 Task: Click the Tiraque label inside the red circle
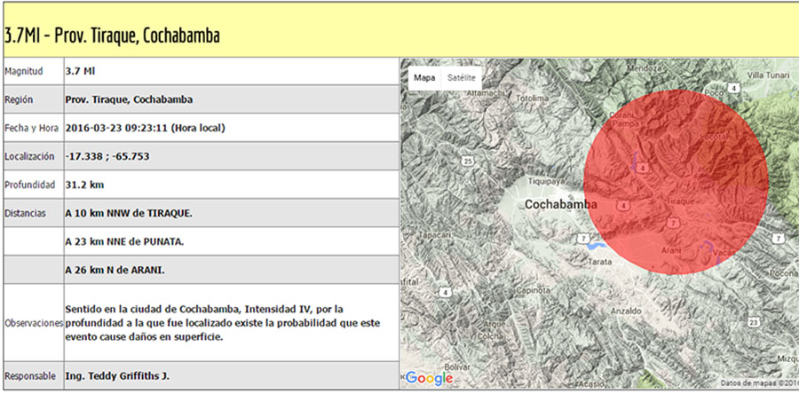point(680,201)
